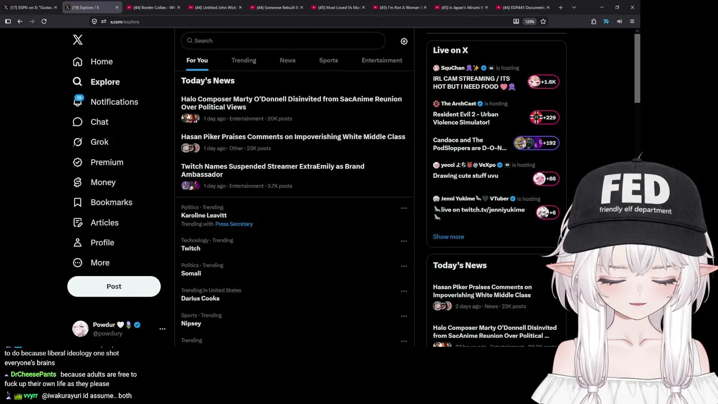Viewport: 718px width, 404px height.
Task: Close the Explore / X browser tab
Action: (x=117, y=7)
